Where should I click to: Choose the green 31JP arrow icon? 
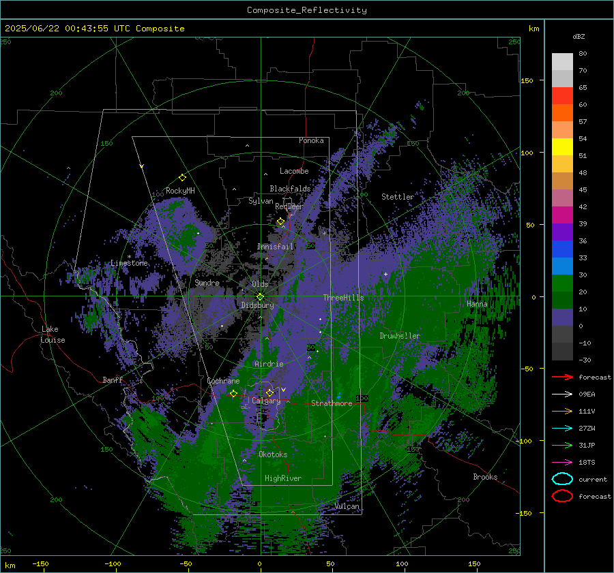(562, 445)
